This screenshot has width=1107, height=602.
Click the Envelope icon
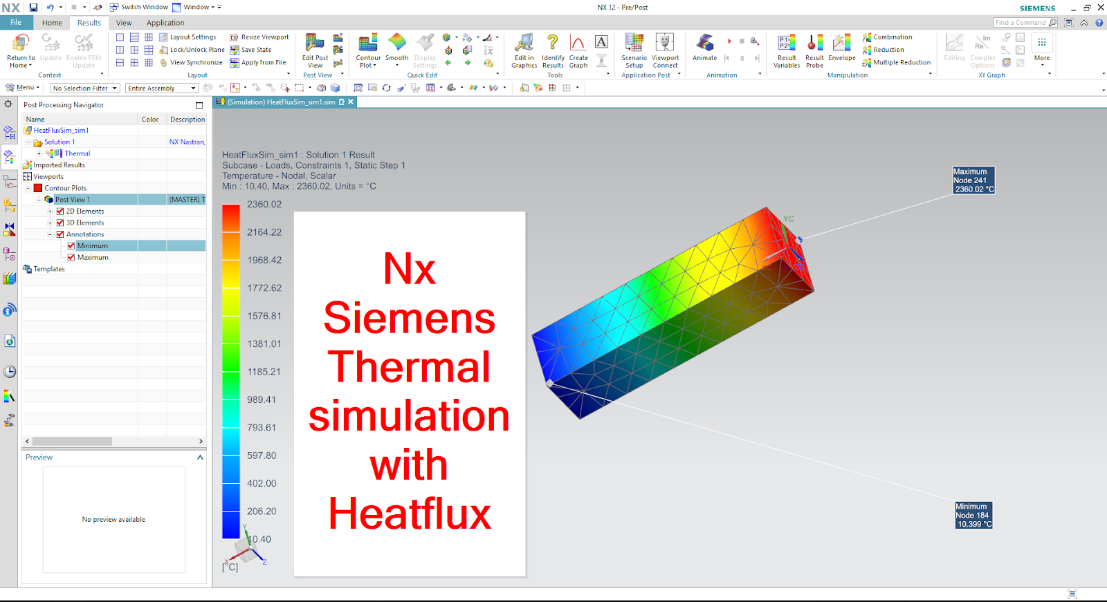[842, 47]
